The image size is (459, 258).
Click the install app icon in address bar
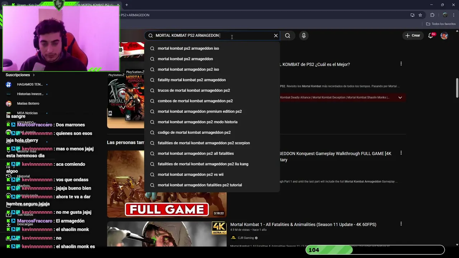412,15
